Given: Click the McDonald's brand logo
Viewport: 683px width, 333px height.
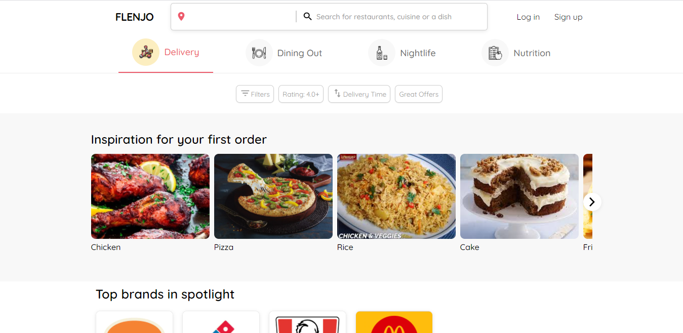Looking at the screenshot, I should pyautogui.click(x=394, y=322).
